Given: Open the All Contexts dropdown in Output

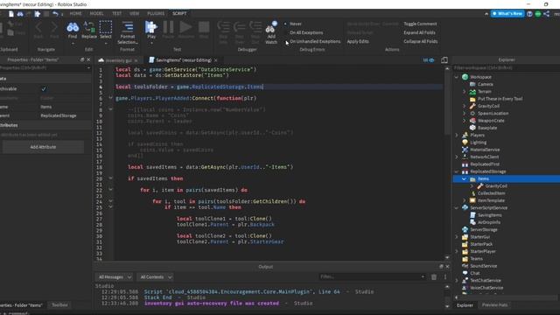Looking at the screenshot, I should coord(156,276).
